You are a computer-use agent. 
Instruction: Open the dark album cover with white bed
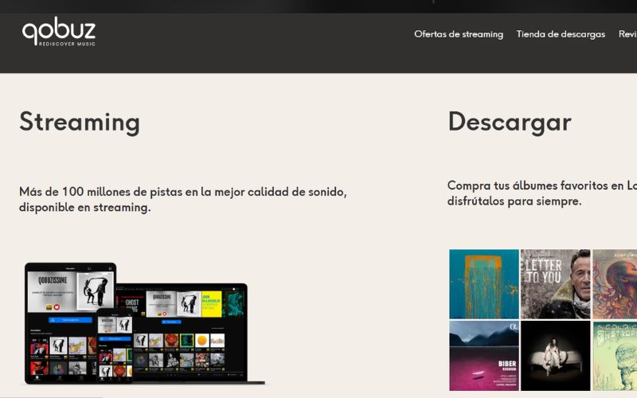555,356
